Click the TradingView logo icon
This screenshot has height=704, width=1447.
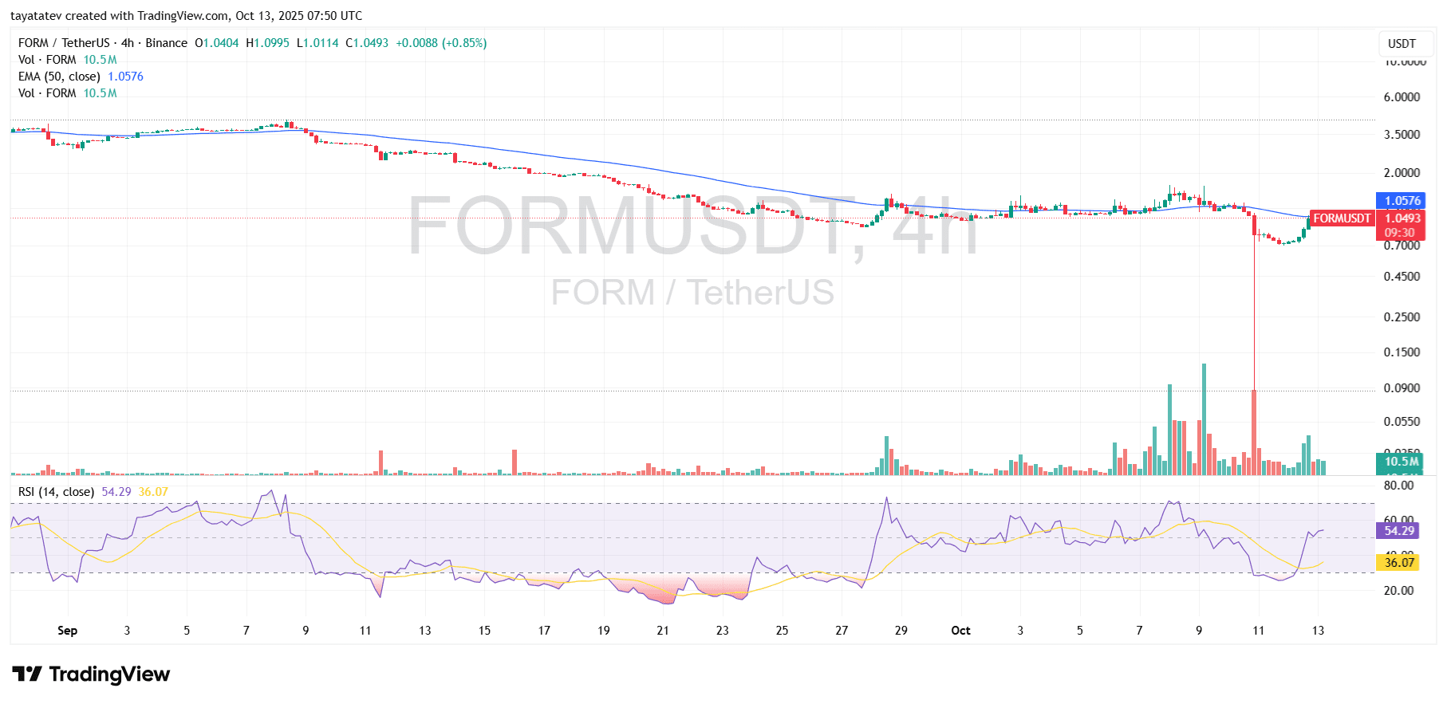coord(27,675)
